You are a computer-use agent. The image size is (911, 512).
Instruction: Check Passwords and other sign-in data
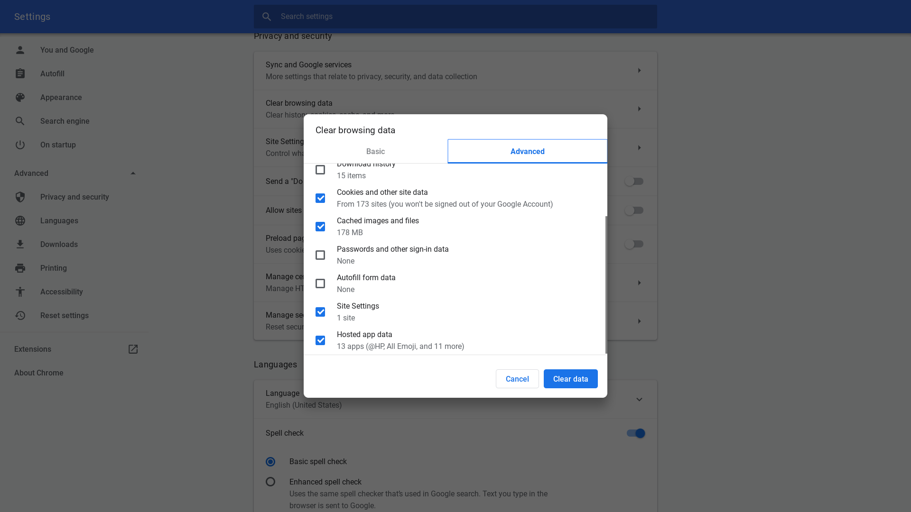(x=320, y=255)
